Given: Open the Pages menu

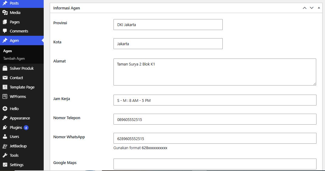Looking at the screenshot, I should pyautogui.click(x=22, y=22).
